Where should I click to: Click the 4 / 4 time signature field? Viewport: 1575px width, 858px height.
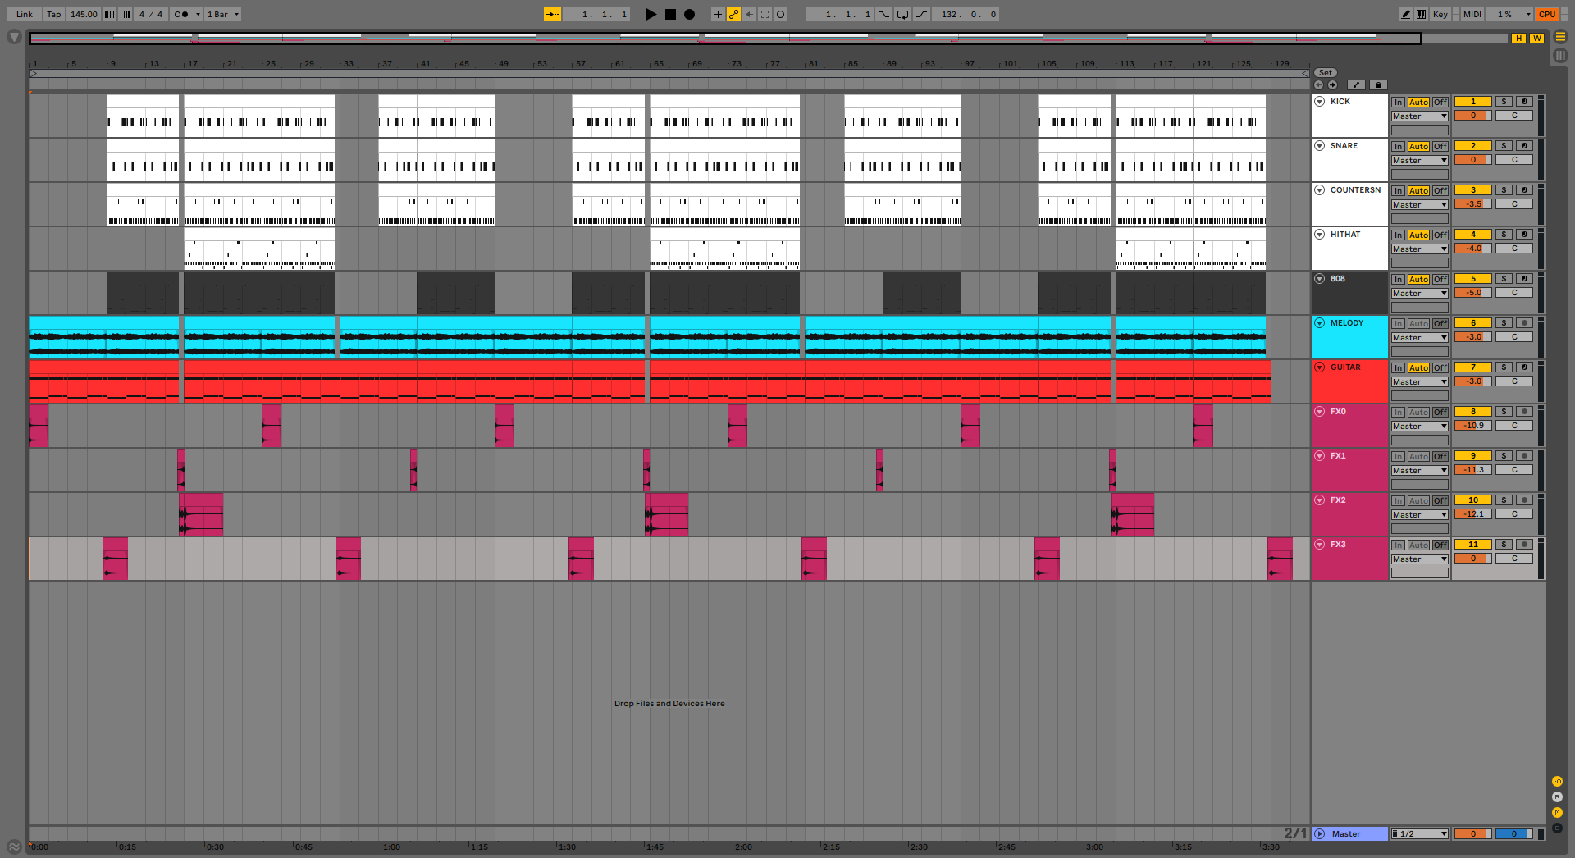(151, 14)
